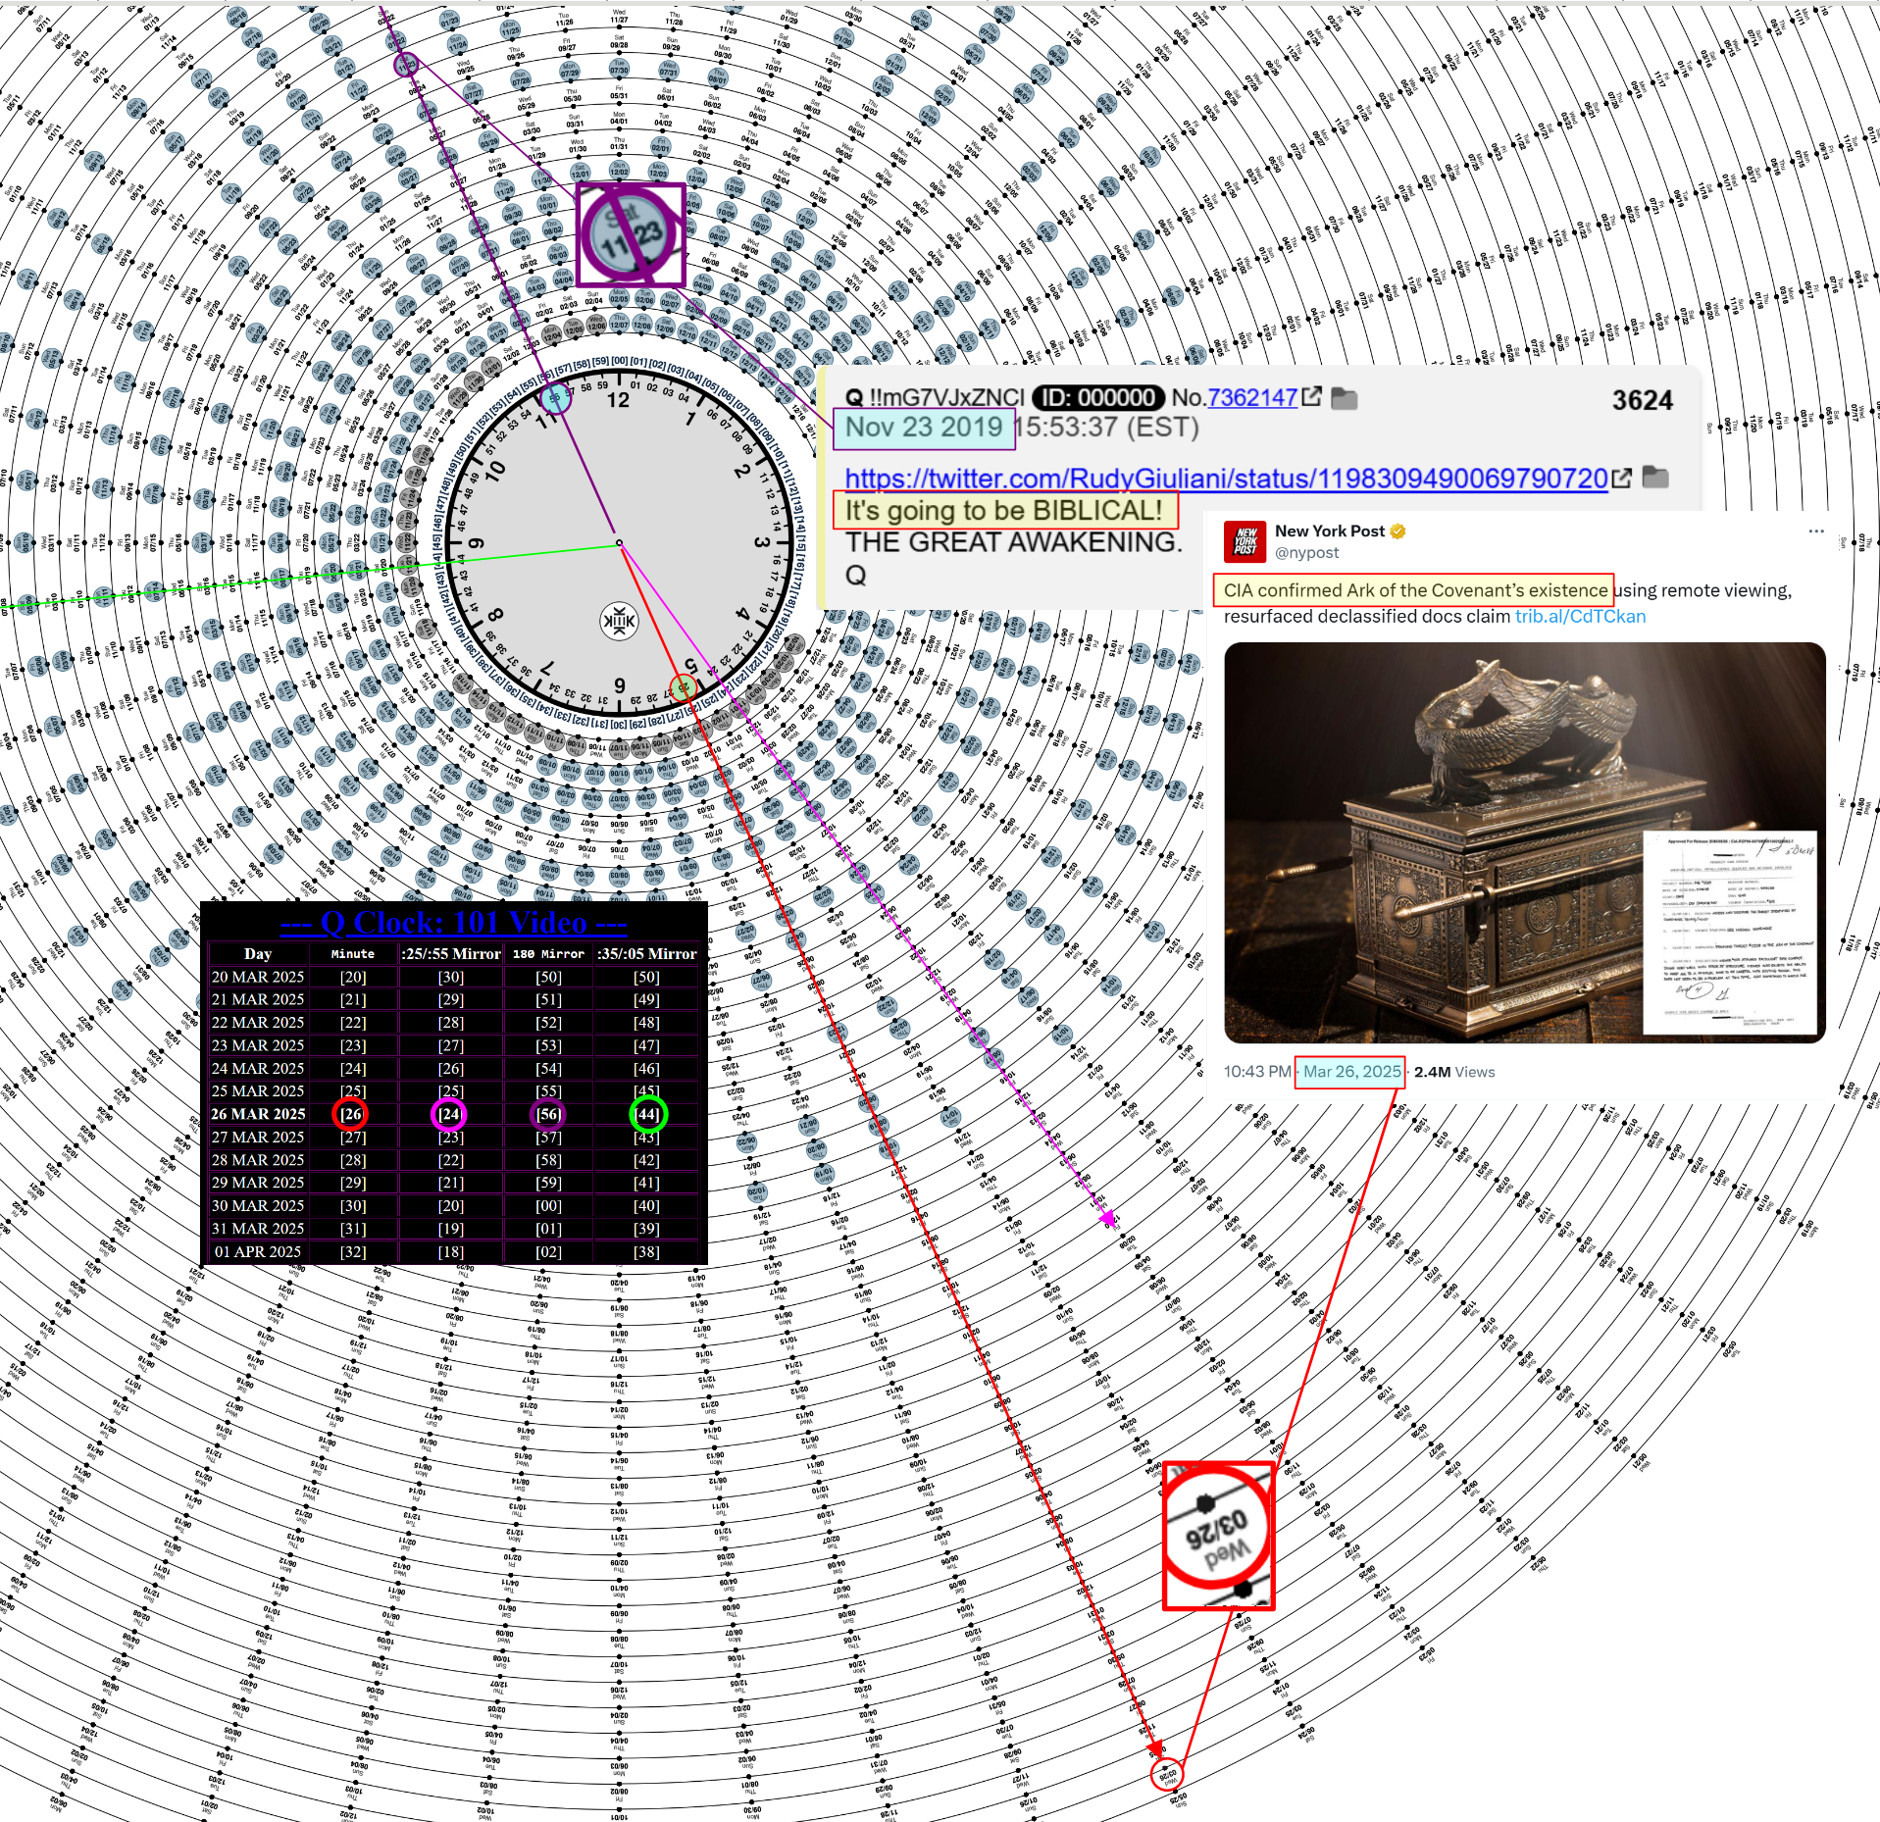Click the 'Minute' column header in the table
The height and width of the screenshot is (1822, 1880).
[x=353, y=953]
